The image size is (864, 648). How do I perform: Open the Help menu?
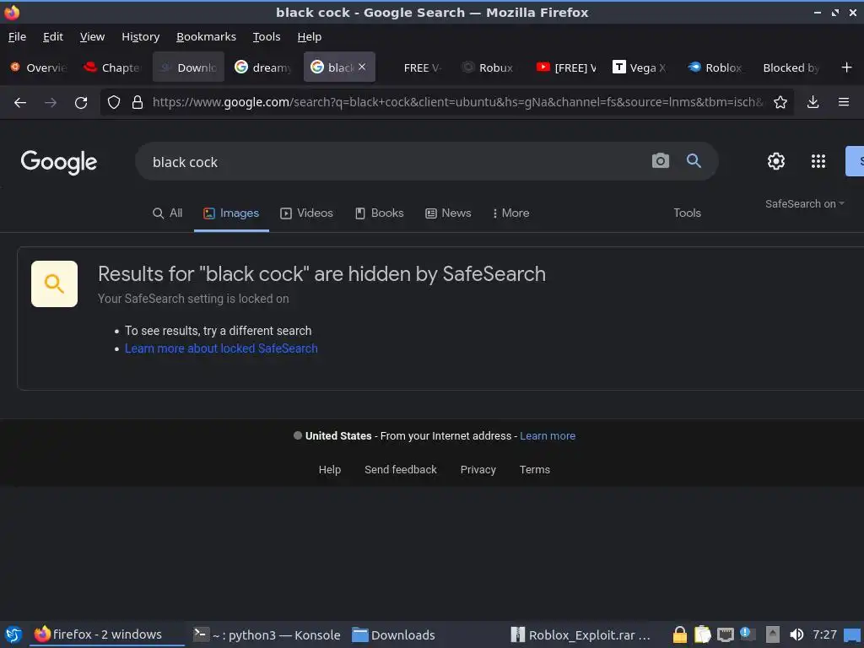coord(309,37)
